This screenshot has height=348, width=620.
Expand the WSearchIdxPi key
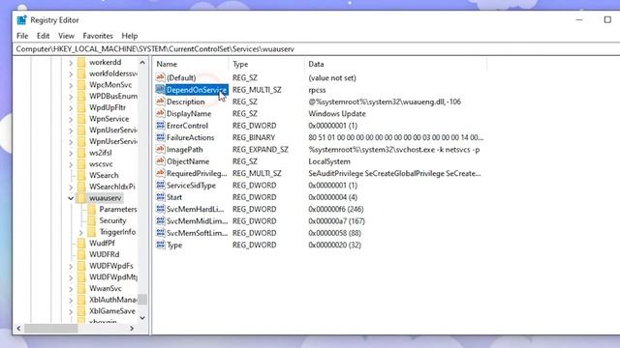point(71,187)
